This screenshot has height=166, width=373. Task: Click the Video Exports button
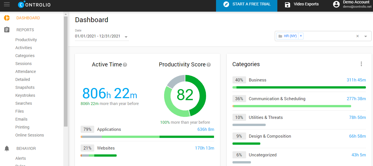click(302, 4)
